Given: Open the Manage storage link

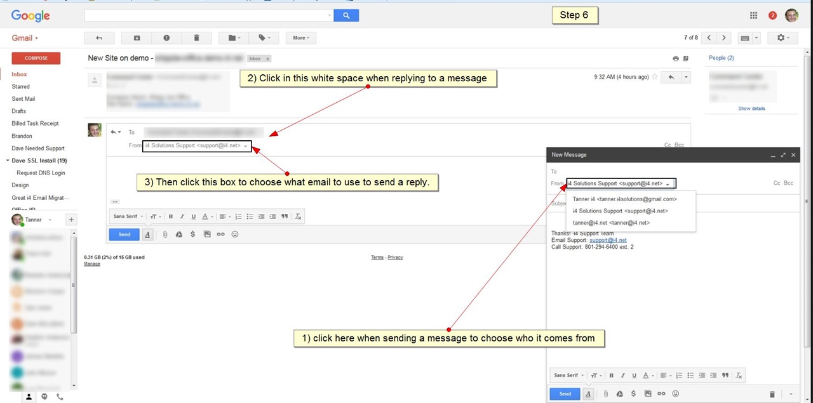Looking at the screenshot, I should tap(92, 263).
